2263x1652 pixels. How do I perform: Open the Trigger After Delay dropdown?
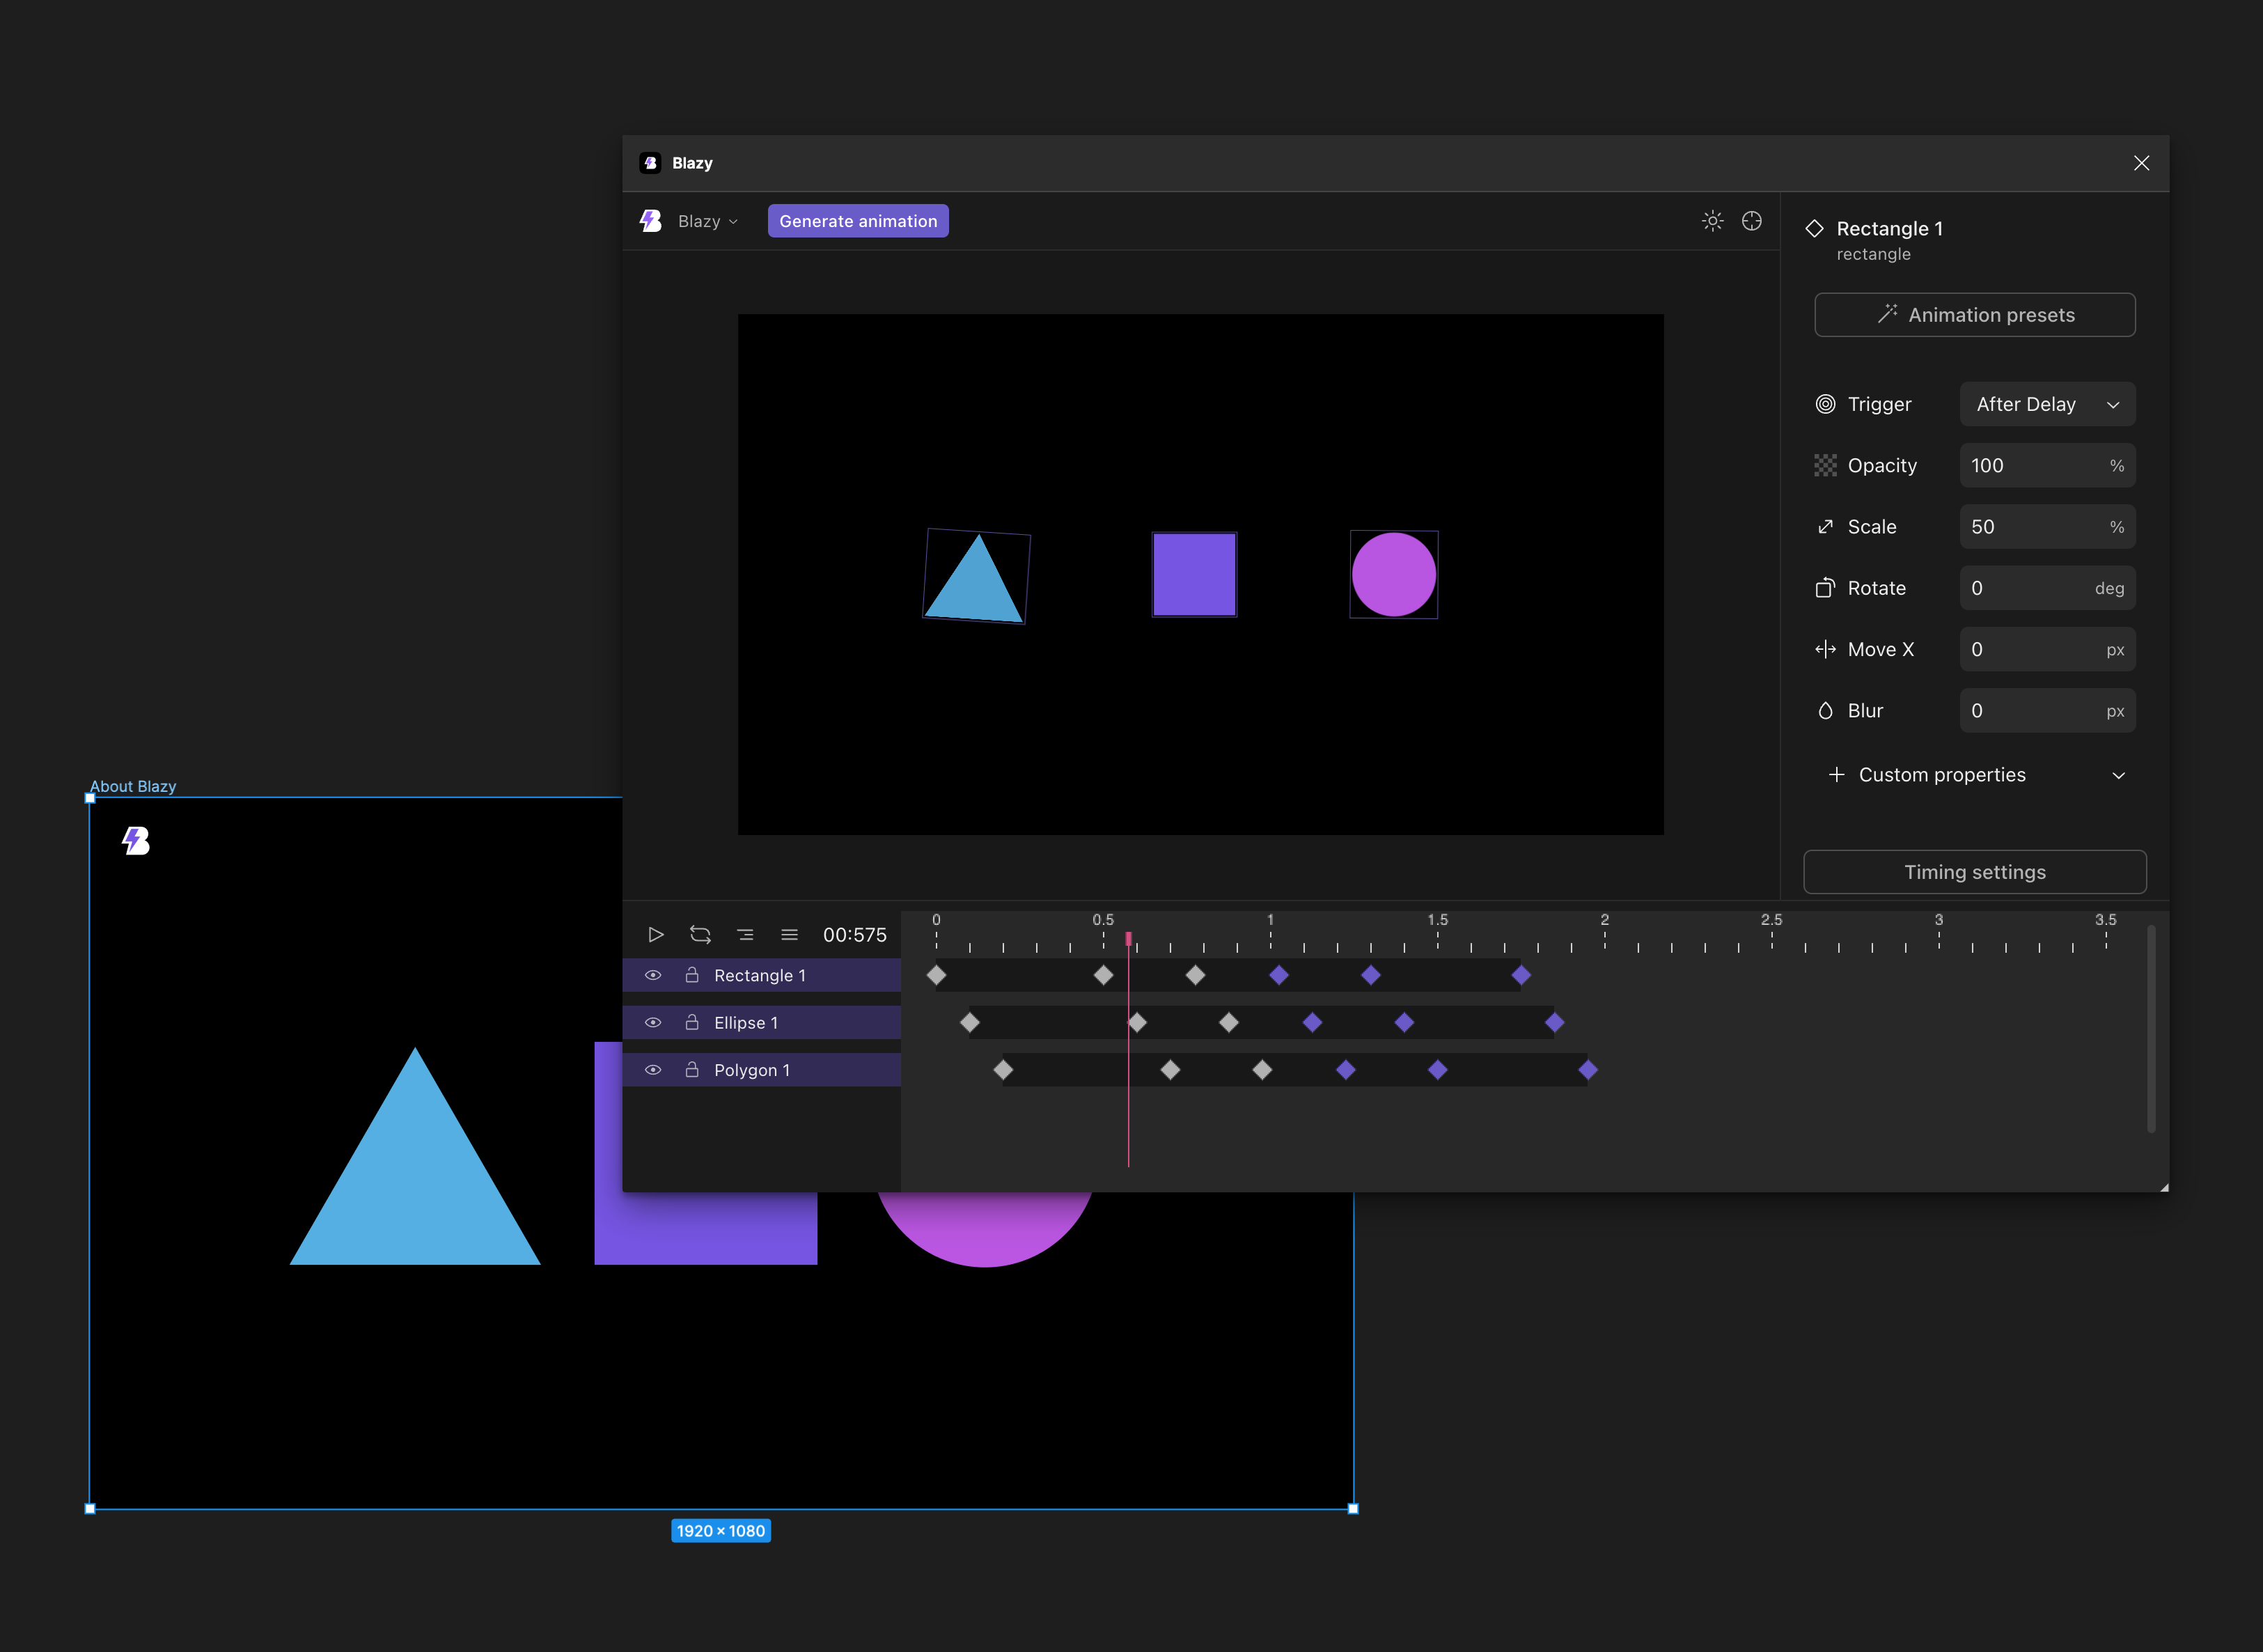2047,404
